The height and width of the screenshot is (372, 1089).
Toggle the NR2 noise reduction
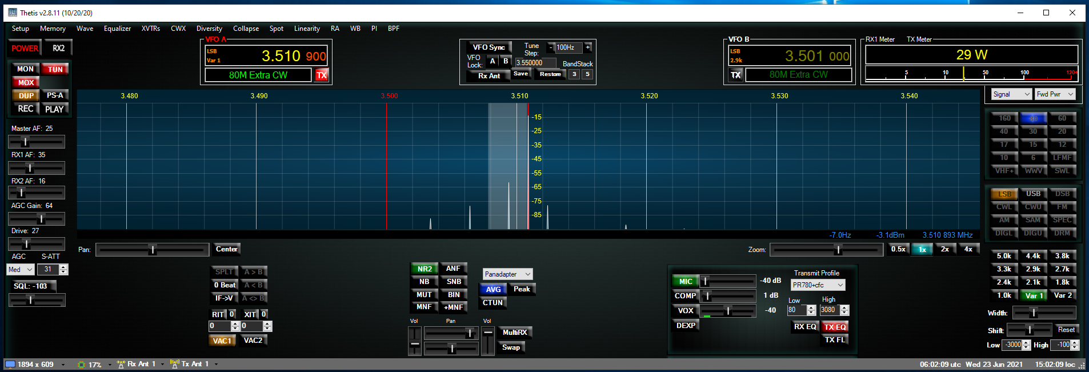[x=425, y=269]
